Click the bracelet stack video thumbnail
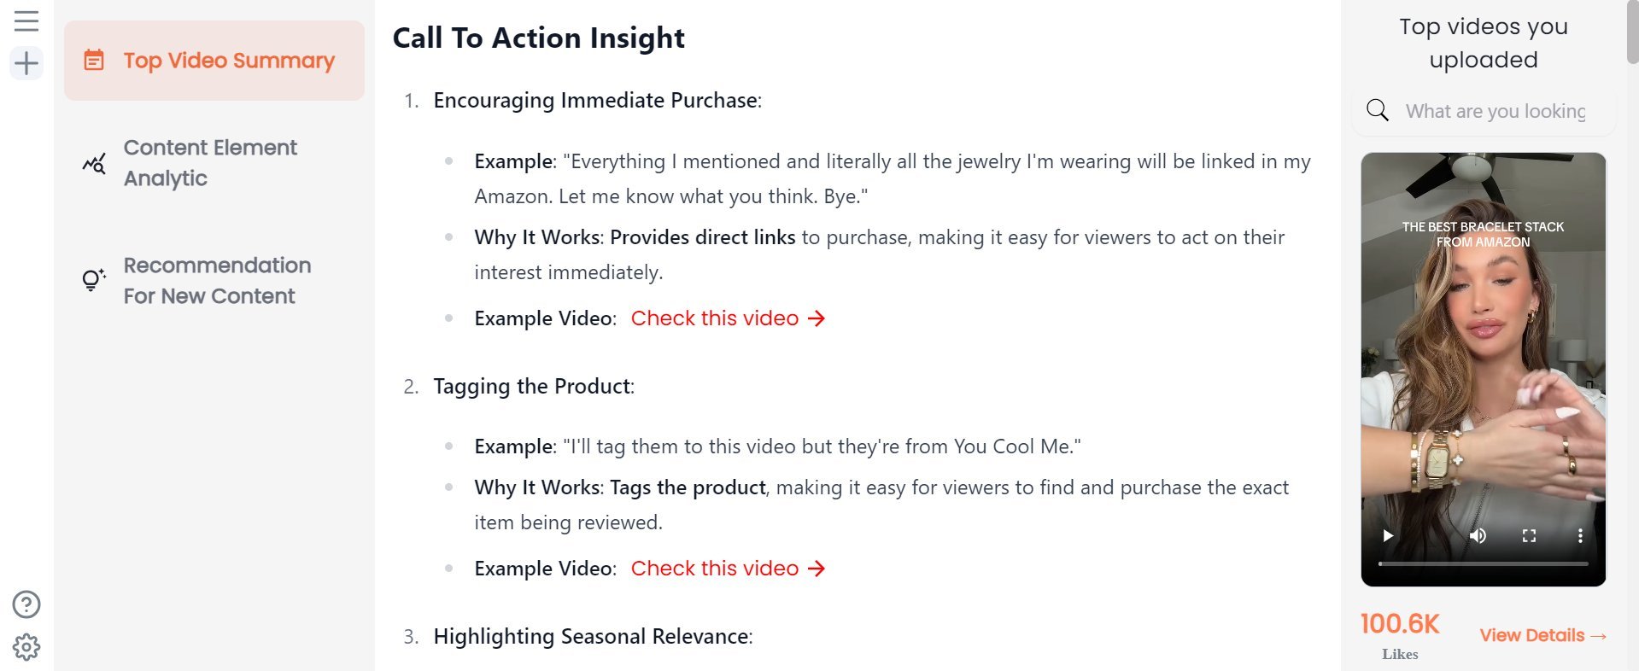 (x=1483, y=341)
